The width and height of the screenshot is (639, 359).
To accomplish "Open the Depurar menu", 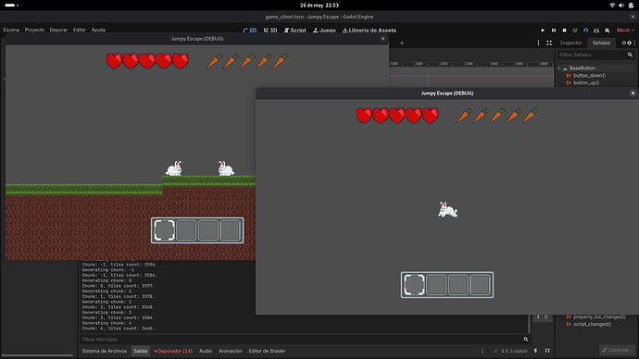I will (x=58, y=30).
